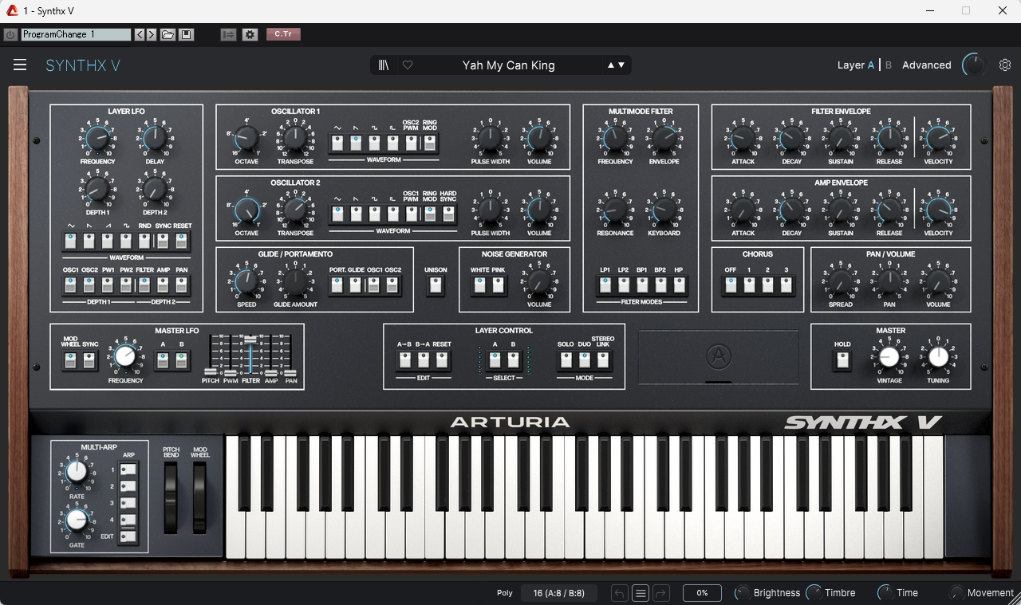The width and height of the screenshot is (1021, 605).
Task: Click the Filter Frequency knob
Action: [615, 139]
